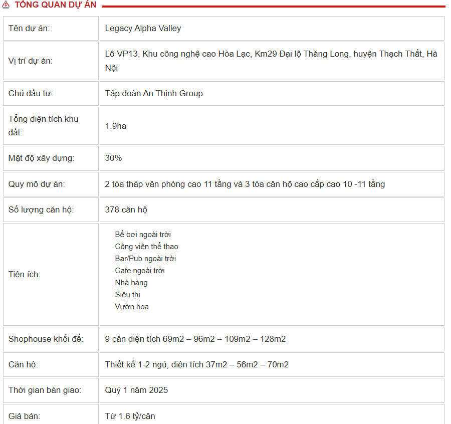
Task: Select the address starting "Lô VP13"
Action: pyautogui.click(x=271, y=61)
